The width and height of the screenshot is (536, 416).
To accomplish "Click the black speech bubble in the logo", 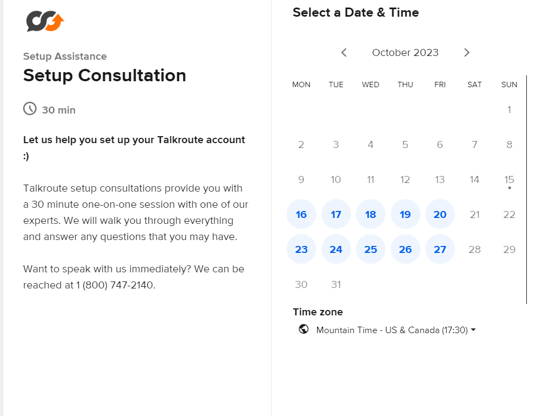I will 37,20.
